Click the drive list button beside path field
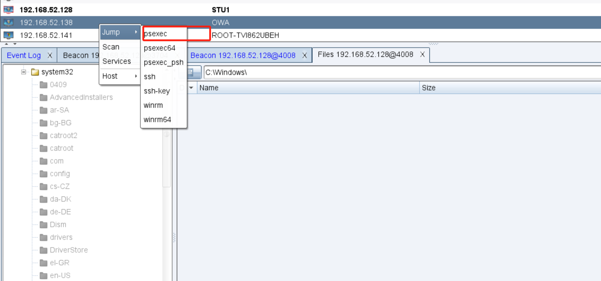Viewport: 601px width, 281px height. 191,72
